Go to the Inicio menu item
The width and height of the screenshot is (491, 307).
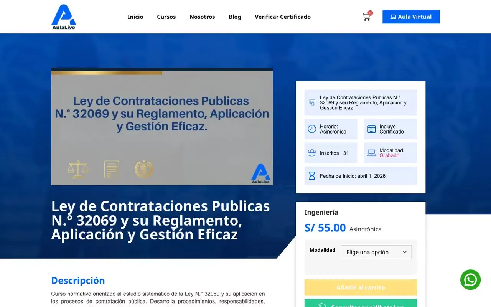(135, 17)
